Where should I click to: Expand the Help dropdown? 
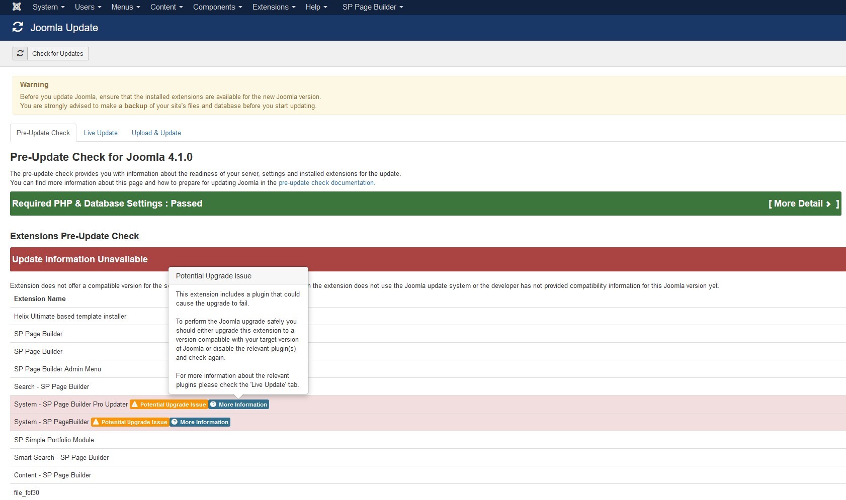coord(316,7)
